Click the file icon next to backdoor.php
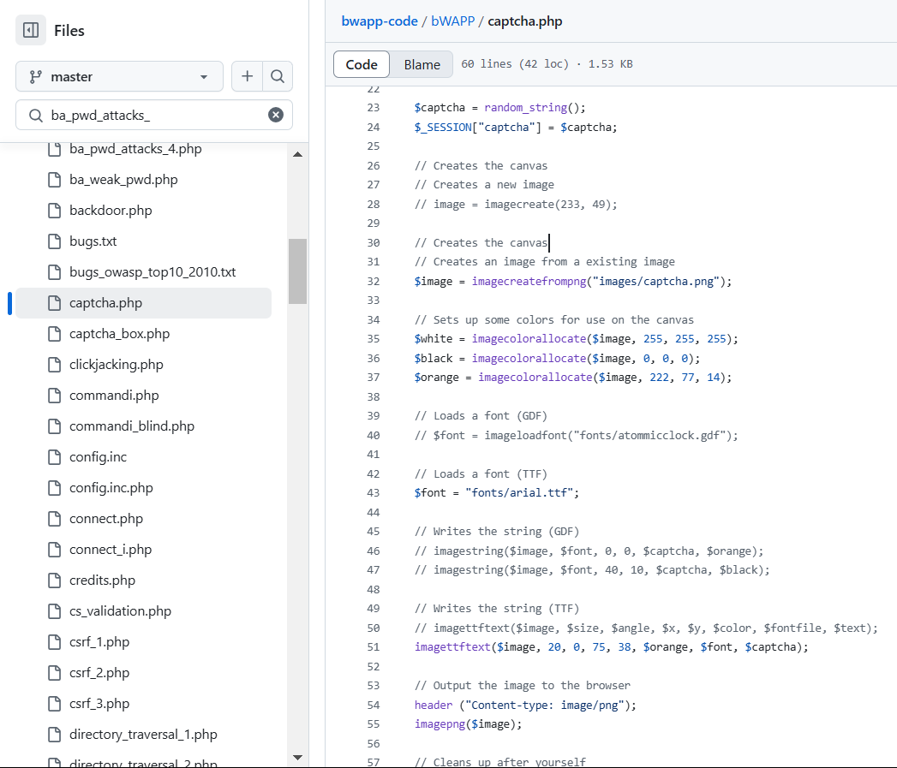This screenshot has height=768, width=897. pyautogui.click(x=55, y=211)
